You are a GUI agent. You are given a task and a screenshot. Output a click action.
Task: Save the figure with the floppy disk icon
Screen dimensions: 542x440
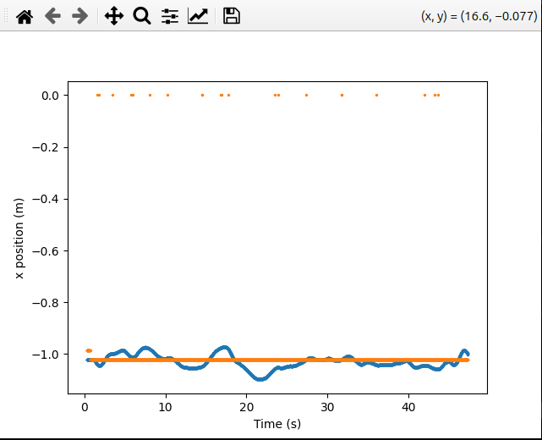231,16
